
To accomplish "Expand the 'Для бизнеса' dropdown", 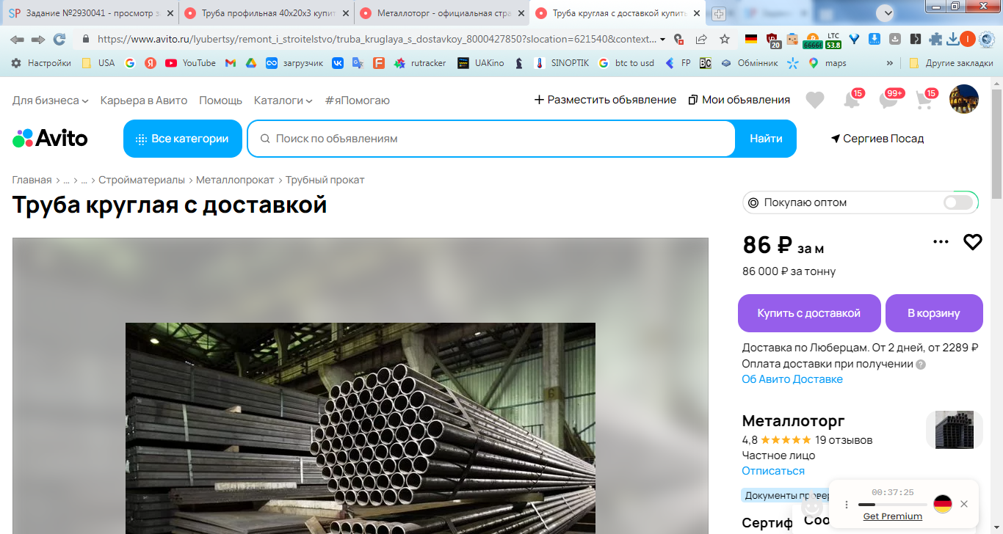I will click(50, 100).
